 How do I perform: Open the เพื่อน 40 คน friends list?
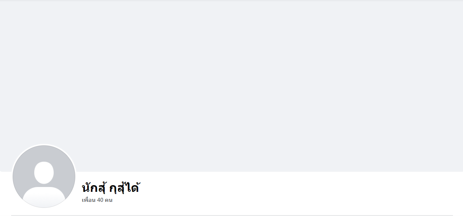[97, 200]
